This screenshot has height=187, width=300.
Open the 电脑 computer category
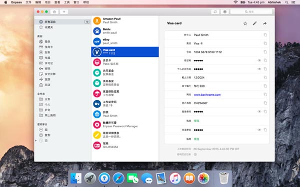44,58
